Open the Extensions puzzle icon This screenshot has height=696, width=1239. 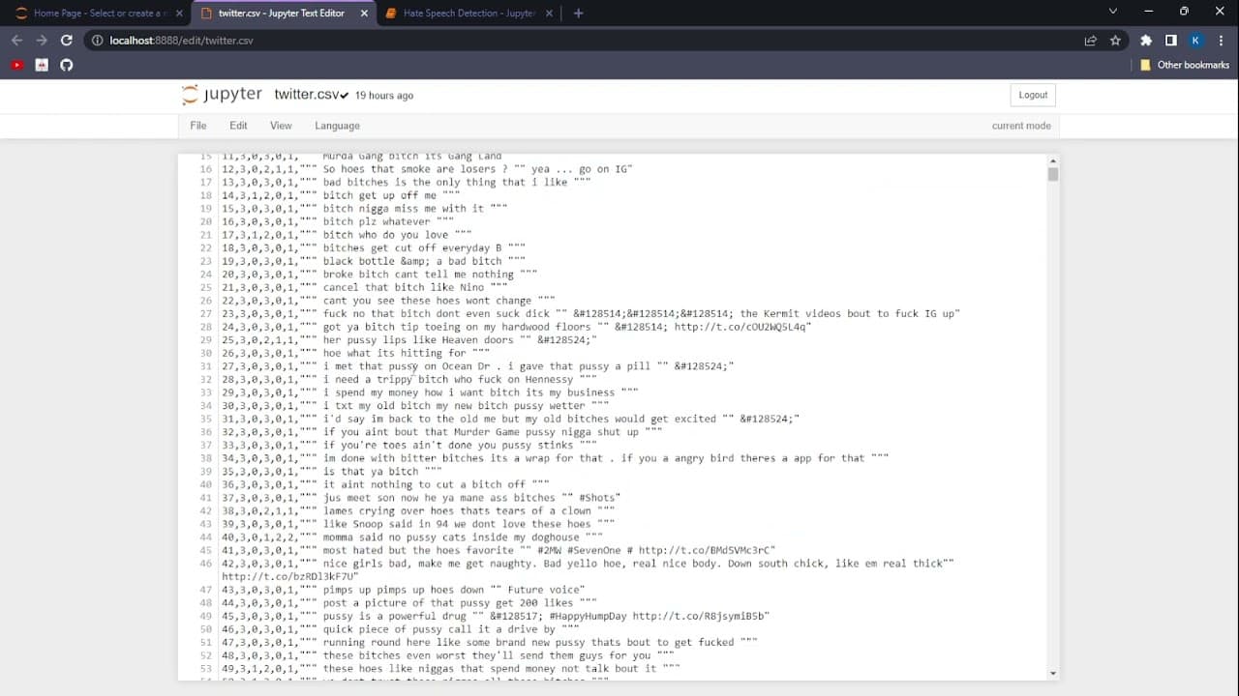pos(1146,41)
